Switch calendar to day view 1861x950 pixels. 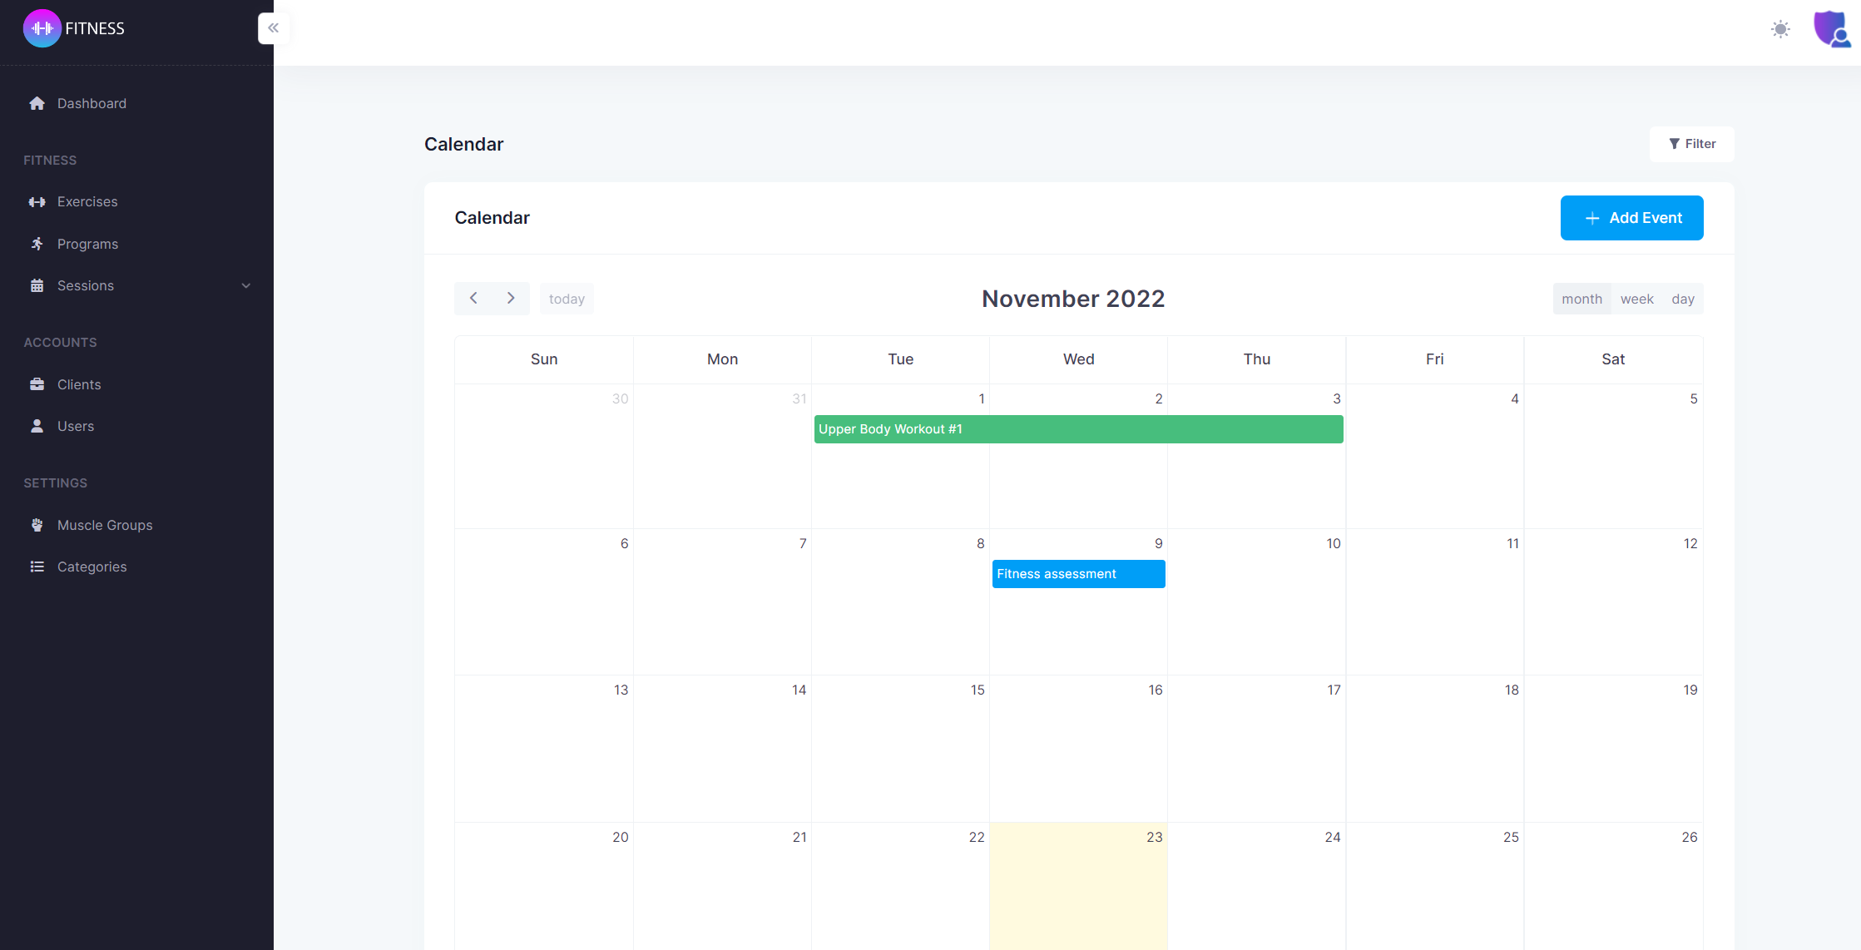pos(1682,299)
